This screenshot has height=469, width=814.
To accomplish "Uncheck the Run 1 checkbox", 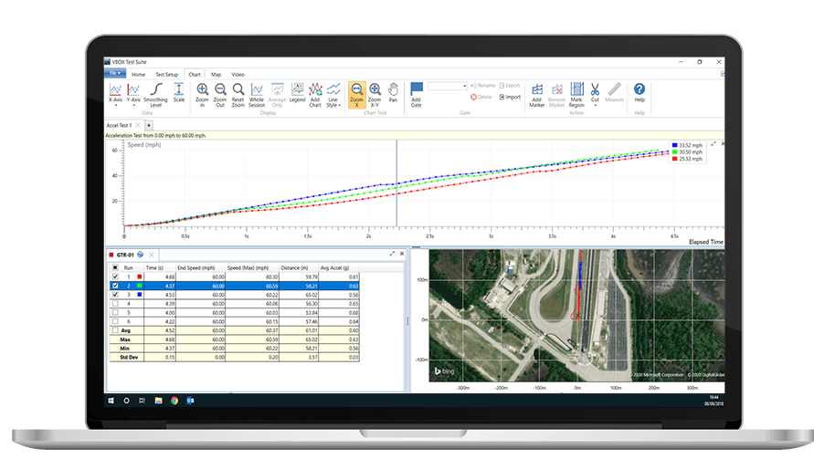I will tap(114, 276).
